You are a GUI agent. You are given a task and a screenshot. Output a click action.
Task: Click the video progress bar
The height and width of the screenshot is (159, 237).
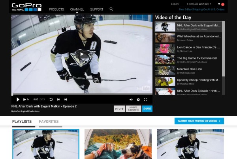pos(82,94)
